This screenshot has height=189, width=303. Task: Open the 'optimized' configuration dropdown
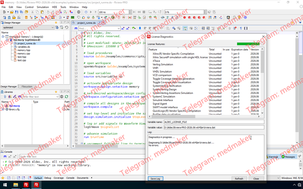53,27
